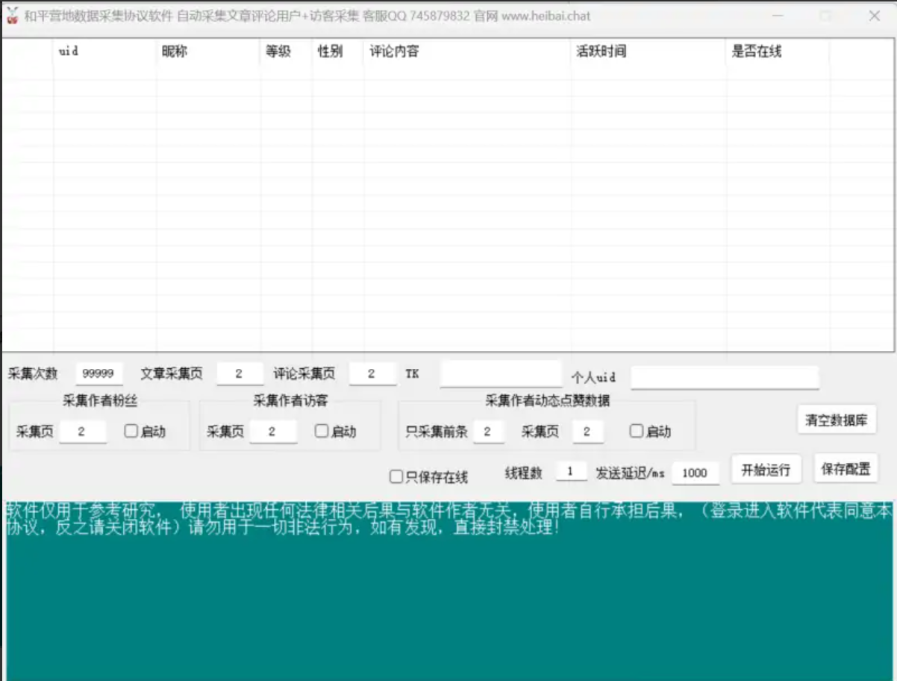Click the 发送延迟/ms label

(630, 473)
